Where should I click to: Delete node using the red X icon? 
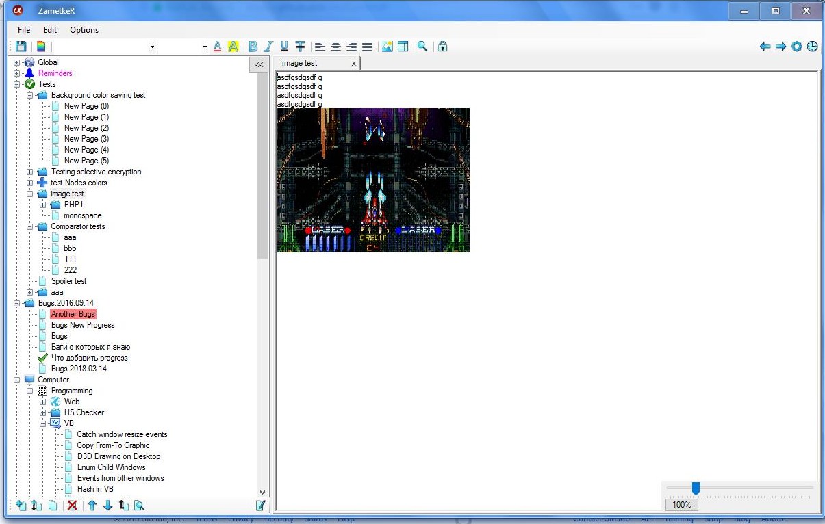[x=72, y=505]
